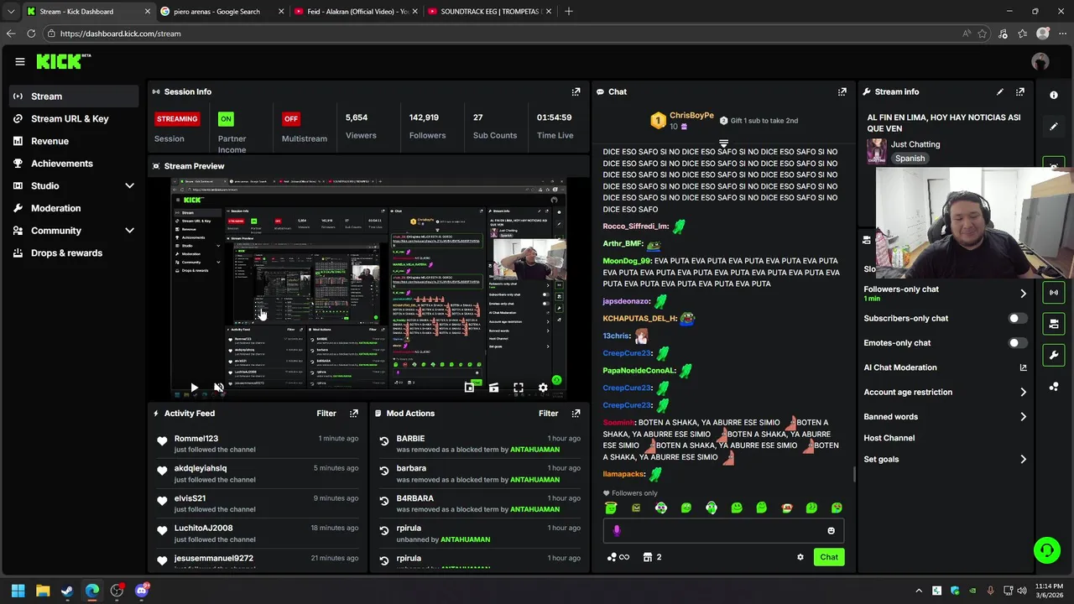Pop out the Session Info panel
This screenshot has height=604, width=1074.
click(576, 91)
